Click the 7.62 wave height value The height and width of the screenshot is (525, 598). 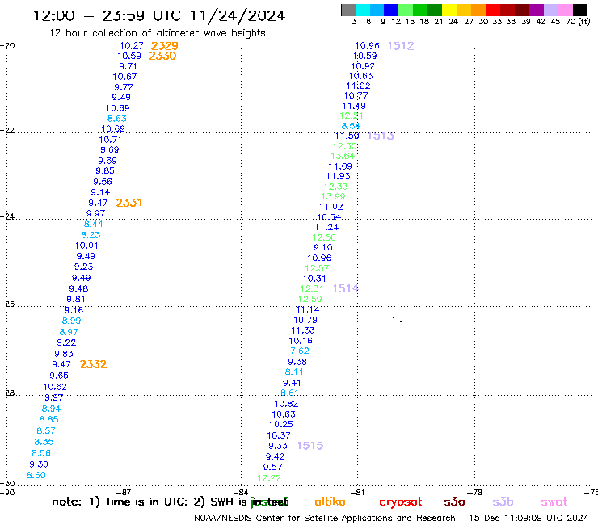(300, 351)
